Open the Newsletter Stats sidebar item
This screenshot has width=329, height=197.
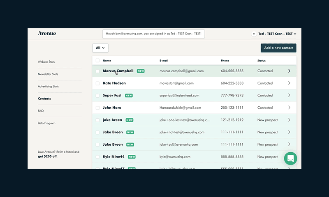coord(48,74)
